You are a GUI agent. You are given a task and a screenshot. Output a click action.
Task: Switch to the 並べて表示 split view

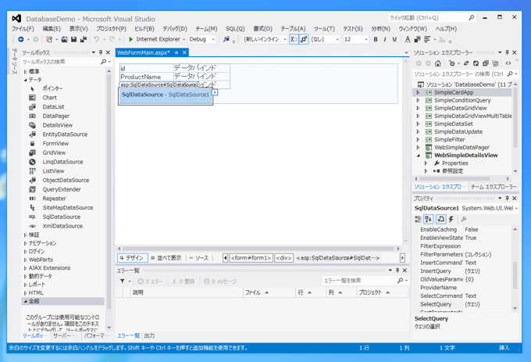[x=166, y=258]
